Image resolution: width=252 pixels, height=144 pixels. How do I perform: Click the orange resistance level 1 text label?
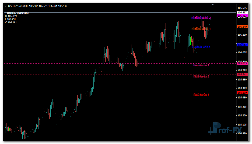click(x=201, y=29)
